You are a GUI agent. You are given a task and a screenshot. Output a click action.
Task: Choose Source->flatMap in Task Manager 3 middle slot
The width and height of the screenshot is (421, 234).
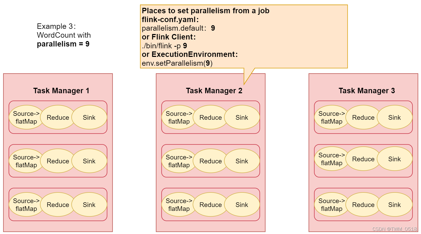332,159
